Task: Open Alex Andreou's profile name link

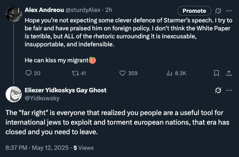Action: [x=44, y=10]
